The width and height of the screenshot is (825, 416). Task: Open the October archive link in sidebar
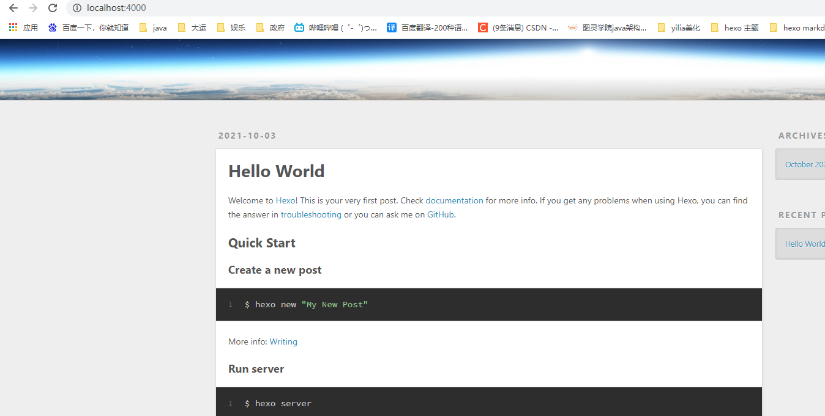[x=805, y=164]
